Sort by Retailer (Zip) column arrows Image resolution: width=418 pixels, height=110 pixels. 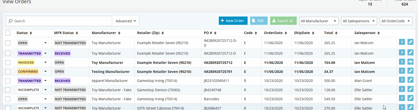pyautogui.click(x=163, y=33)
